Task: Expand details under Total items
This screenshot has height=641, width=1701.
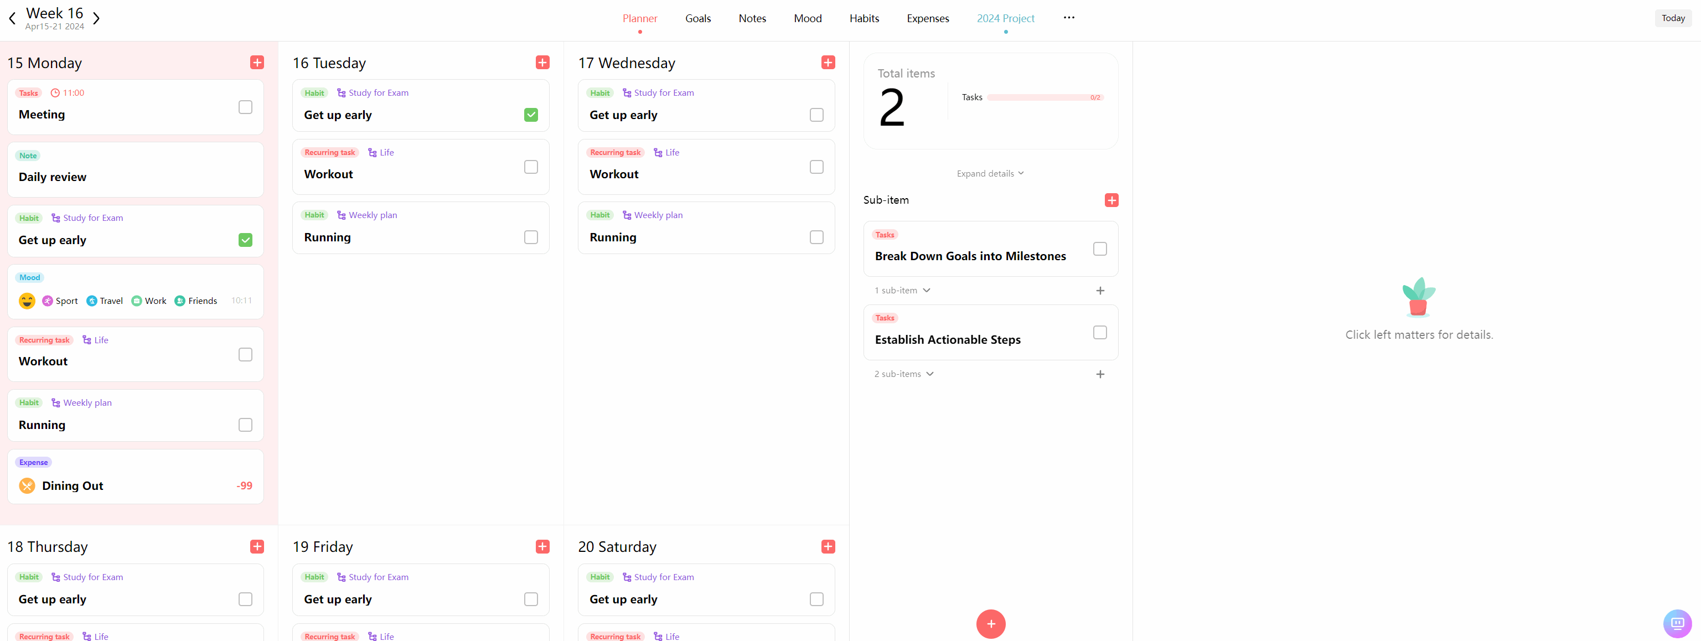Action: [x=990, y=174]
